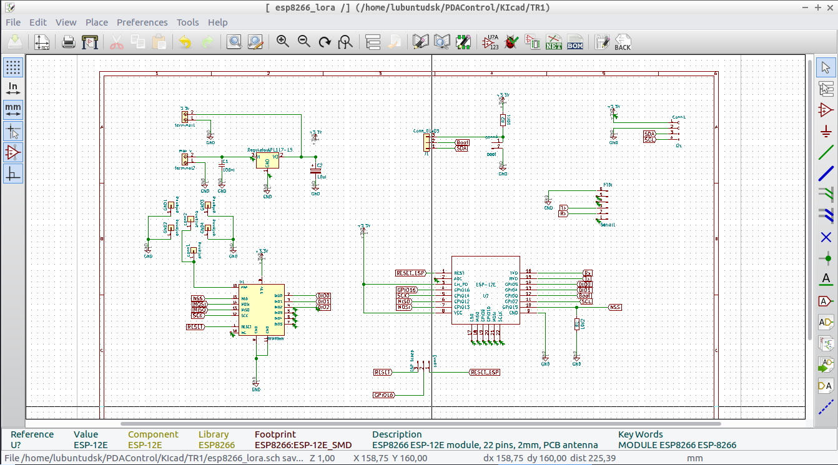Click the 'MODULE ESP8266 ESP-8266' key words

click(x=677, y=445)
